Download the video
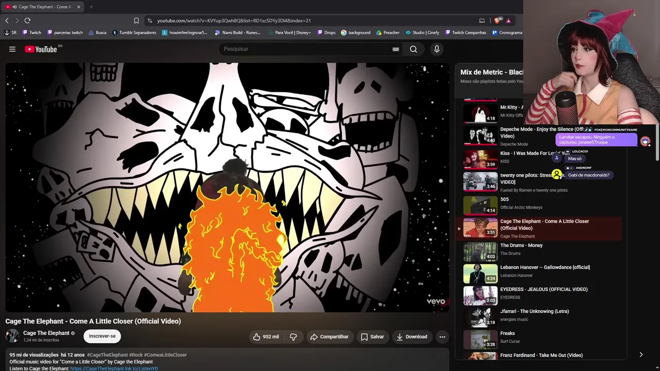 412,337
